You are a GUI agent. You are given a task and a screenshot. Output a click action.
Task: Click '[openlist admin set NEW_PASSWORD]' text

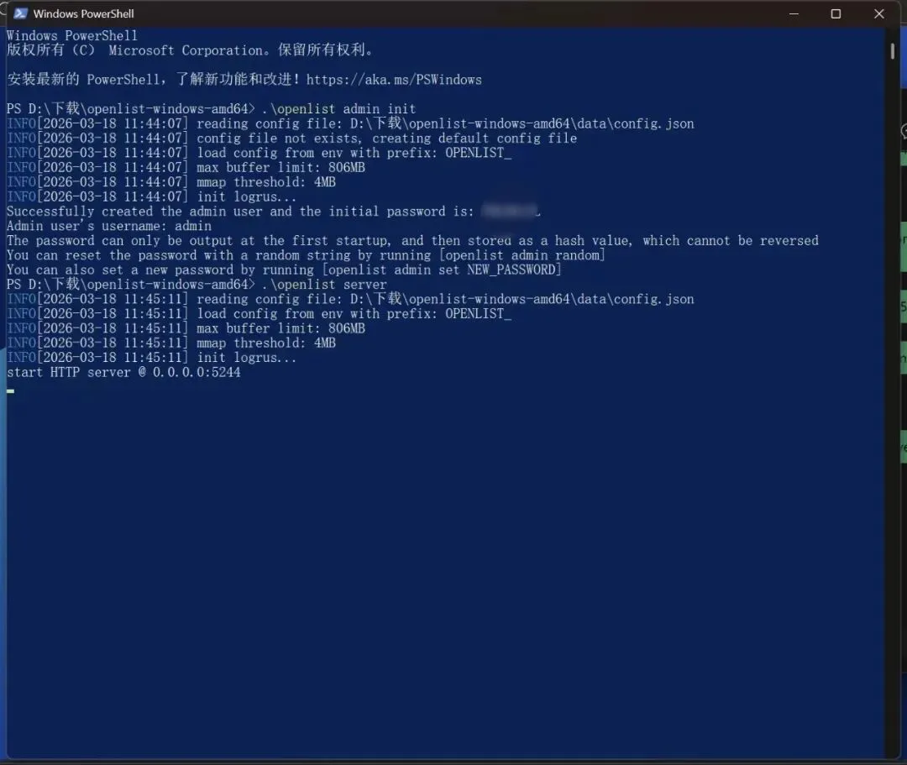(442, 270)
